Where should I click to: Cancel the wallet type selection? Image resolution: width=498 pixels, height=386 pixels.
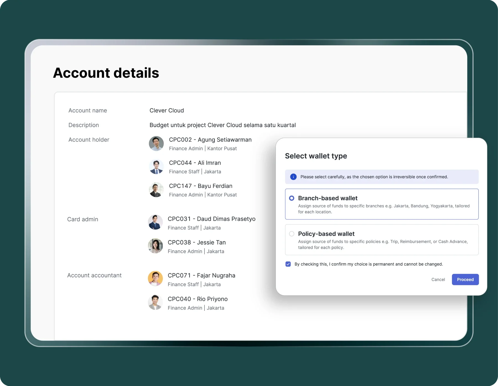coord(438,279)
